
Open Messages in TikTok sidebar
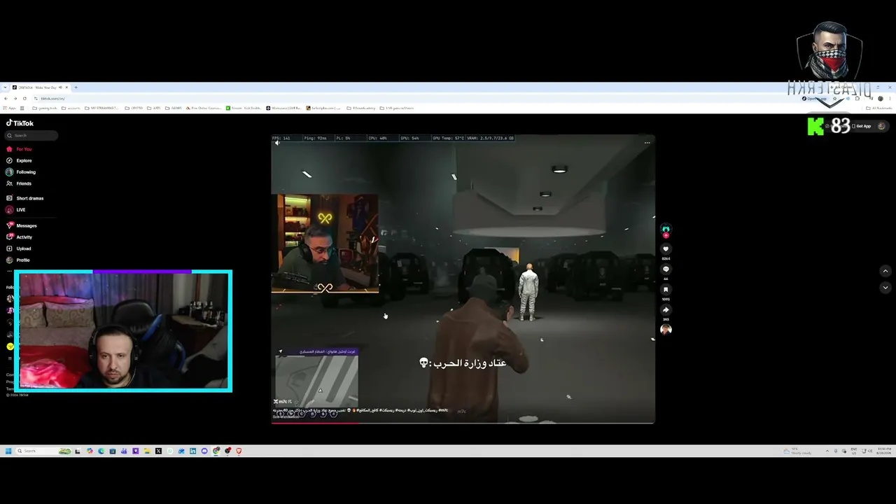(x=22, y=225)
